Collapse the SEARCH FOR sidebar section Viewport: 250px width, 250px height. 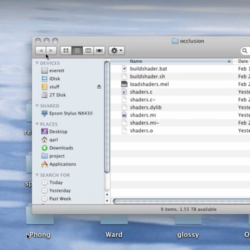pos(37,175)
